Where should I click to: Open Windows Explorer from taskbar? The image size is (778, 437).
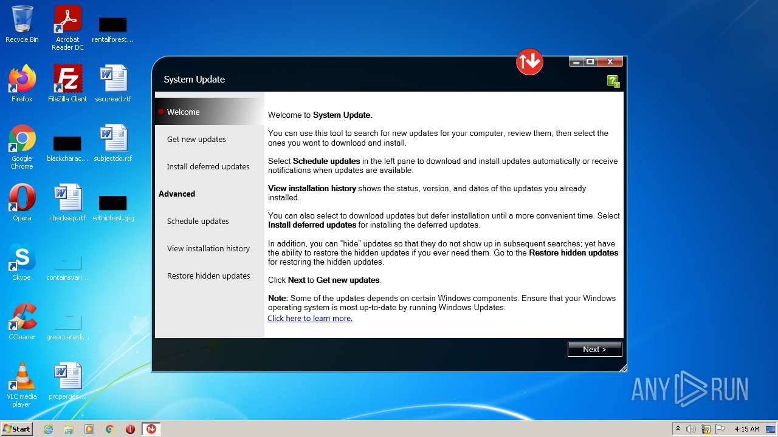(69, 429)
